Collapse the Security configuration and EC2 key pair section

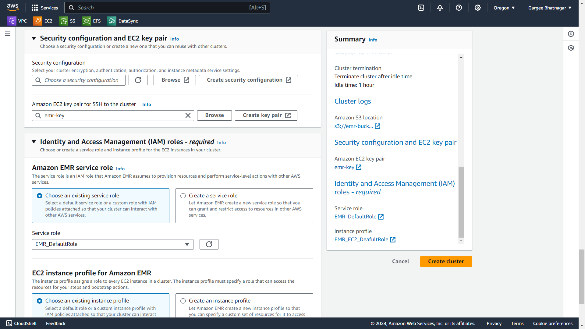click(34, 38)
